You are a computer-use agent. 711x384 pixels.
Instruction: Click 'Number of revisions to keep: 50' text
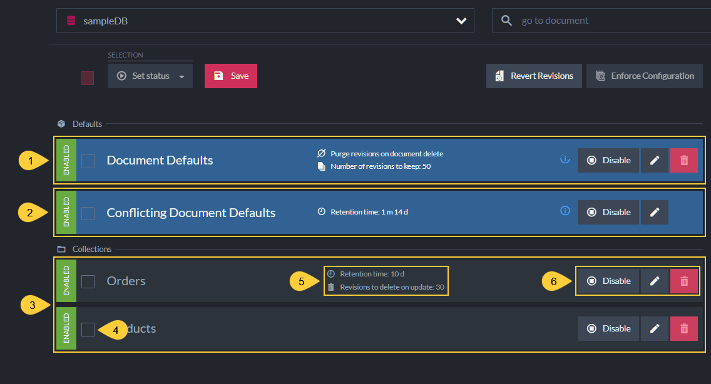(381, 166)
